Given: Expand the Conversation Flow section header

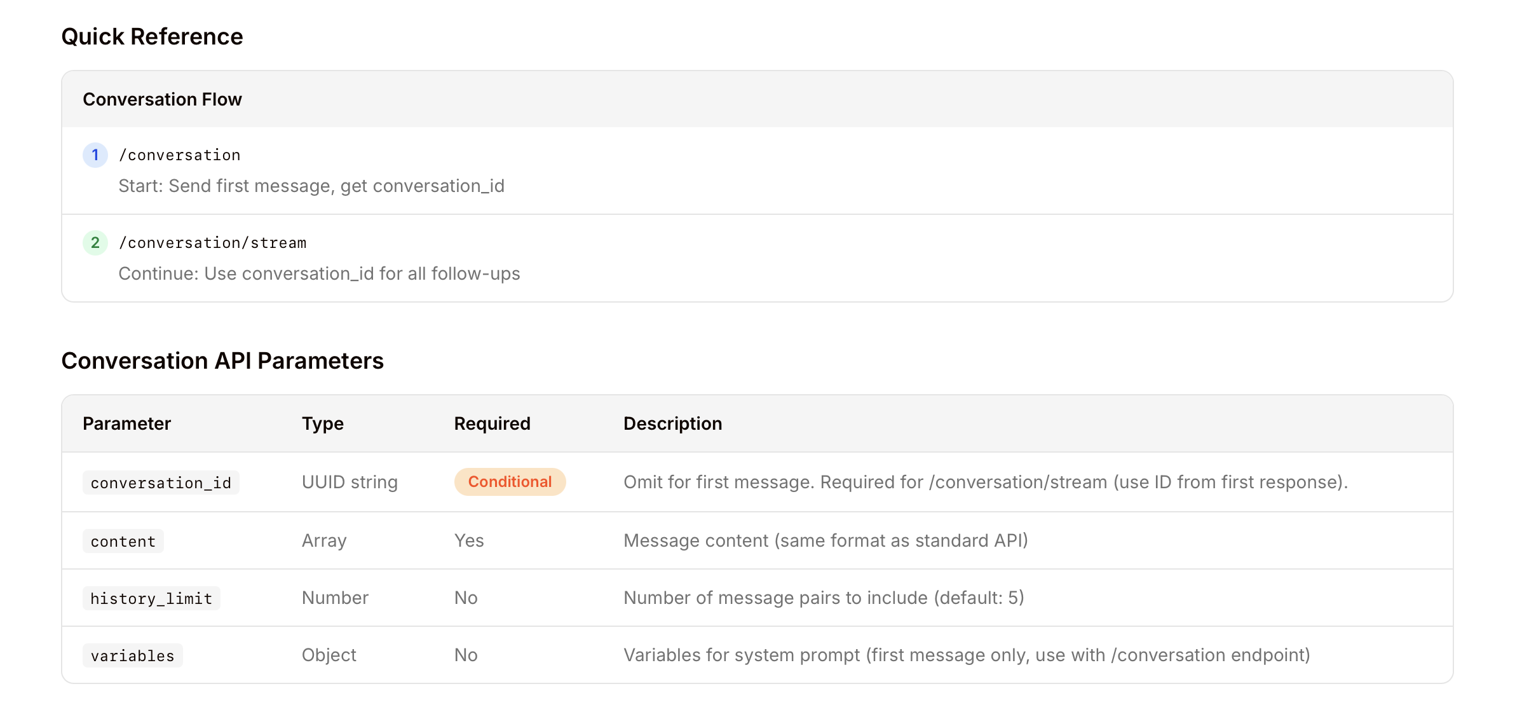Looking at the screenshot, I should point(162,99).
